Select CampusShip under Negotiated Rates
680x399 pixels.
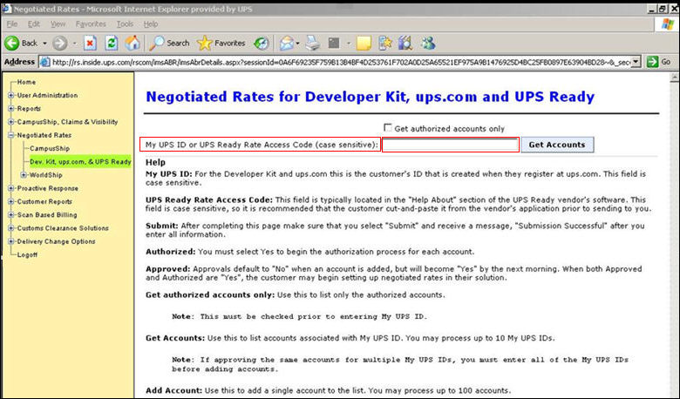pyautogui.click(x=50, y=149)
